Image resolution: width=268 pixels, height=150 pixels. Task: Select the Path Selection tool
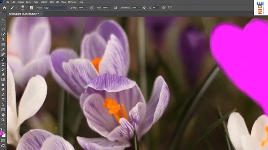(3, 105)
